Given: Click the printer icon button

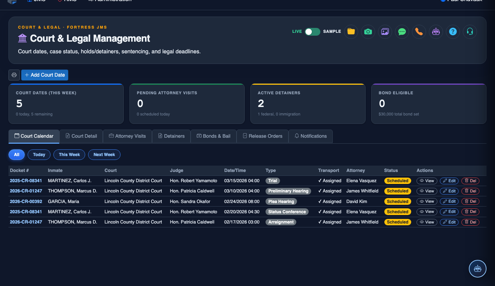Looking at the screenshot, I should click(14, 75).
